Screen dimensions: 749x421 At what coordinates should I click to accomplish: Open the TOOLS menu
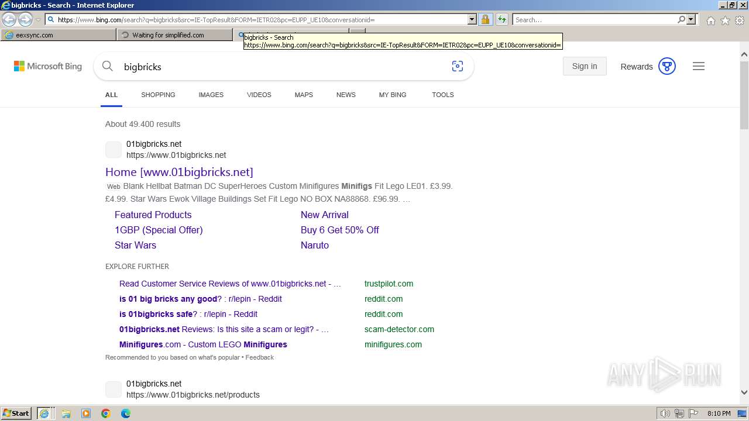[x=443, y=95]
